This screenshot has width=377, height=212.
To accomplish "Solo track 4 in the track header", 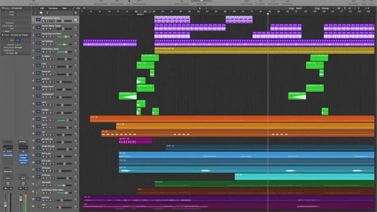I will [x=47, y=44].
